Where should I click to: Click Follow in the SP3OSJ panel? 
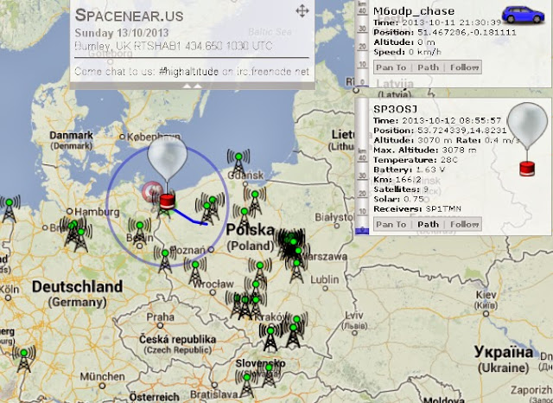465,225
